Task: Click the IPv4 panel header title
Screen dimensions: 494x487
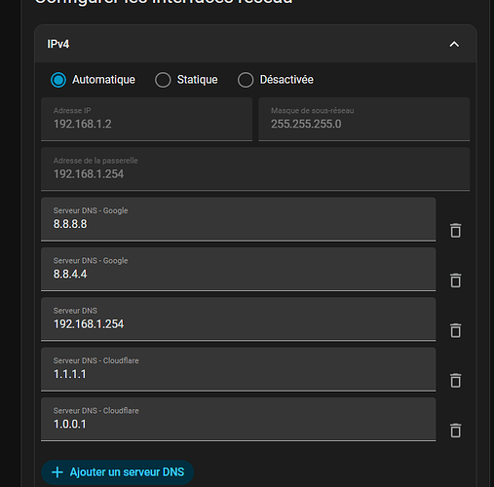Action: click(58, 44)
